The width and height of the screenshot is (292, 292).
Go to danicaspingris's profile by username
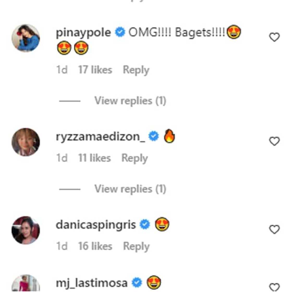pos(96,225)
